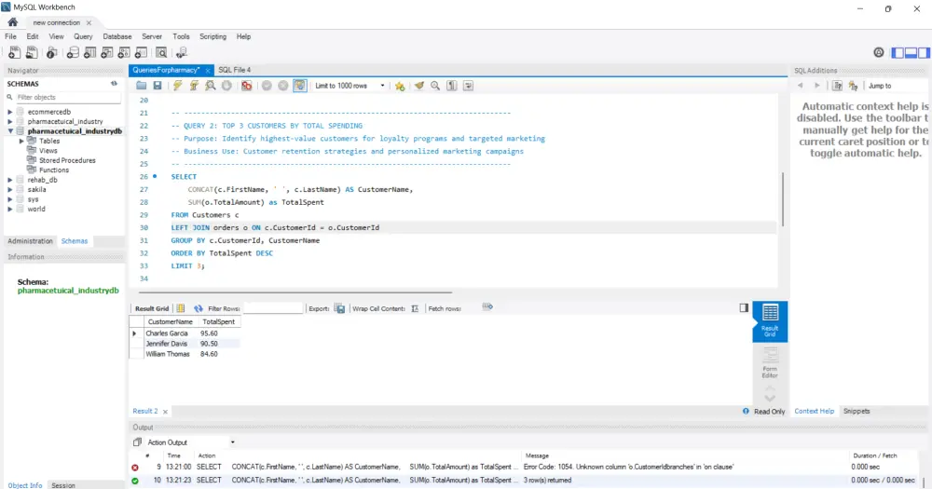Refresh result grid data icon
The image size is (932, 489).
point(199,308)
